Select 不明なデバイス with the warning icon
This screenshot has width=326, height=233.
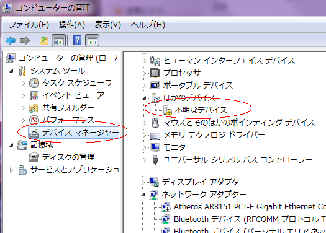[201, 110]
